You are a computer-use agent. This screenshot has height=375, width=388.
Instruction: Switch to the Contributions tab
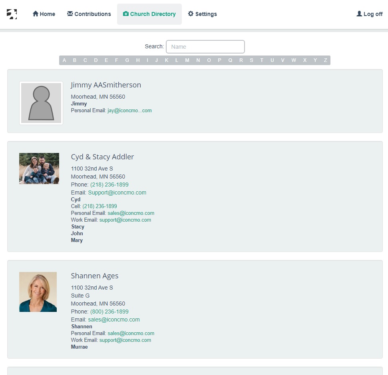[x=89, y=14]
